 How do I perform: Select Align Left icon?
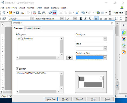point(96,19)
